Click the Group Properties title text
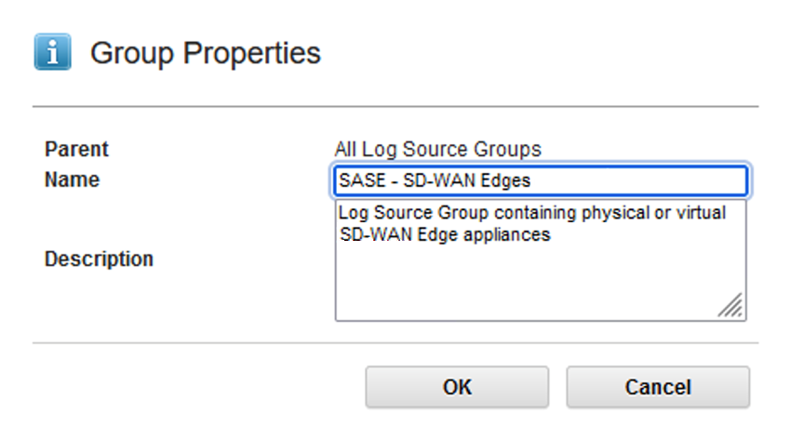791x426 pixels. [x=205, y=53]
